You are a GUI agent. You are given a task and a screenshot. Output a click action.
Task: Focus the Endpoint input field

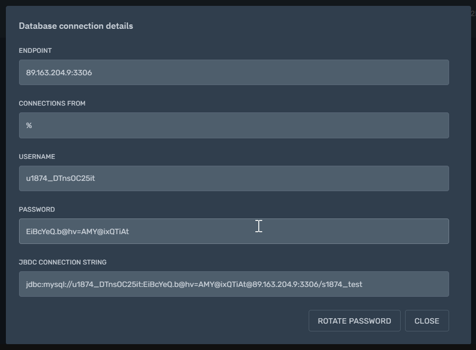tap(234, 72)
